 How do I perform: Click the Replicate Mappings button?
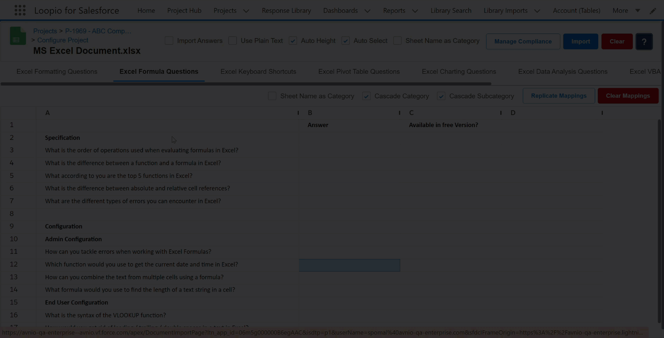[559, 96]
